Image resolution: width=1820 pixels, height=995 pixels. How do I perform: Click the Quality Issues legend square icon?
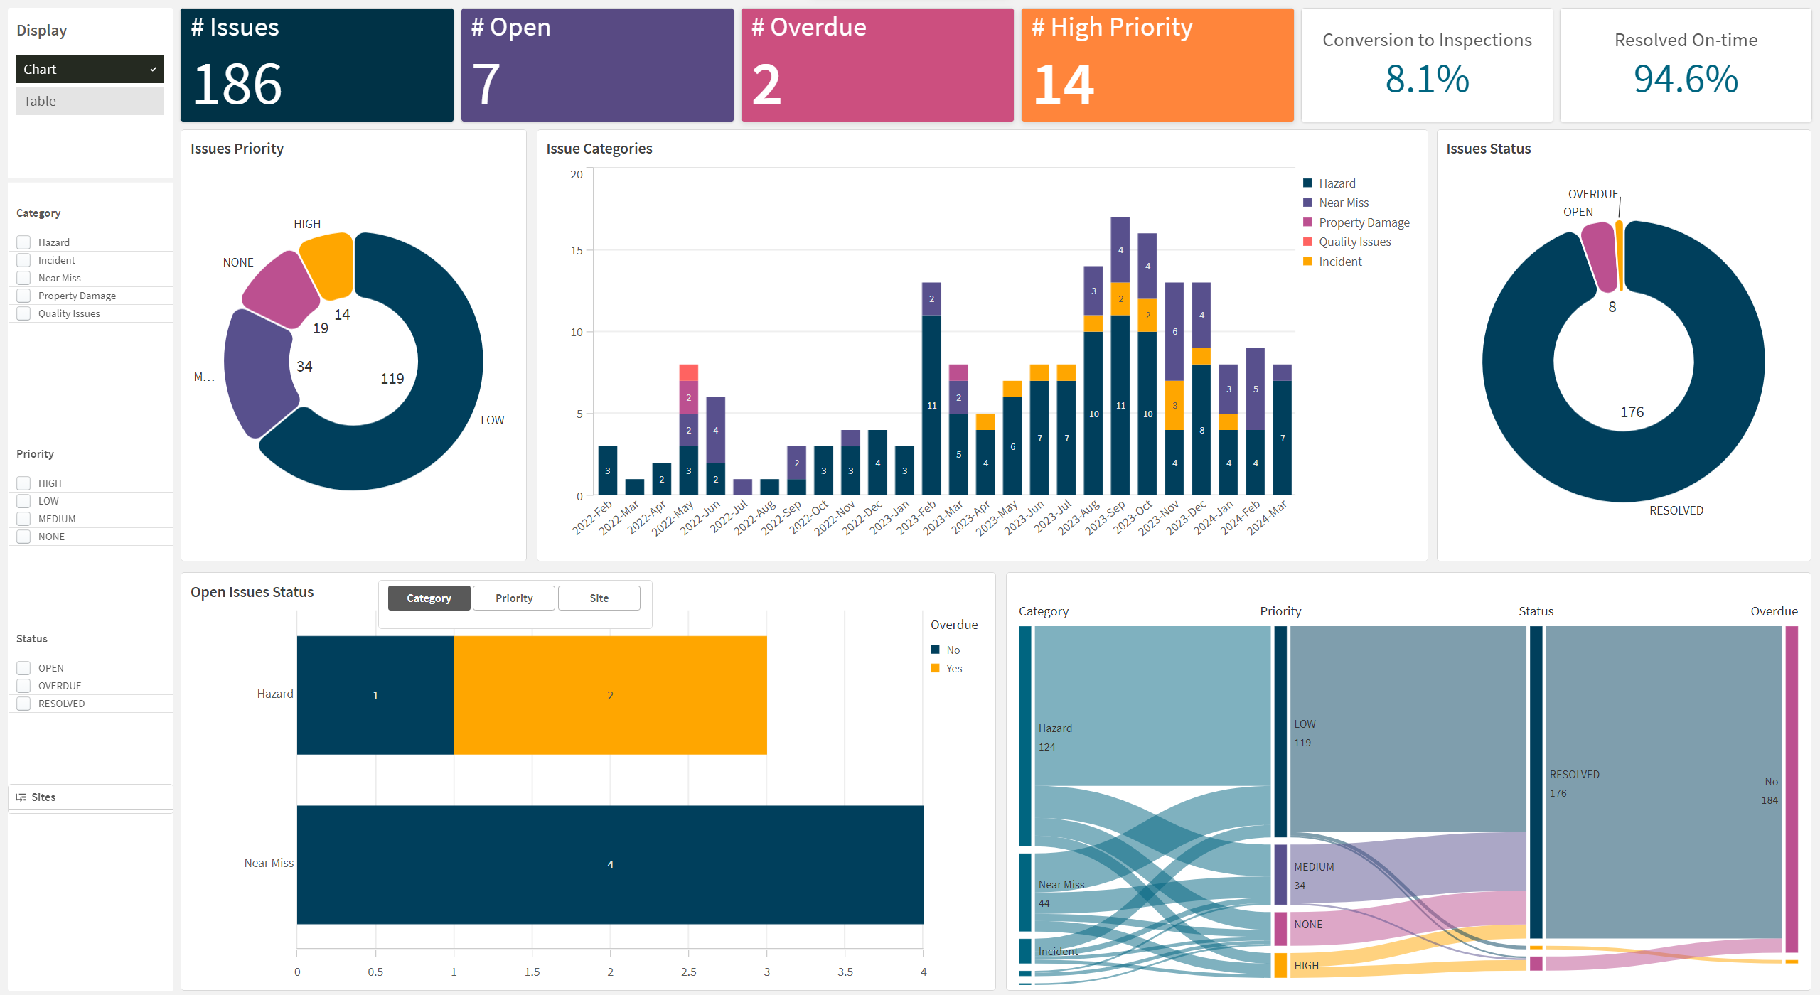point(1307,242)
